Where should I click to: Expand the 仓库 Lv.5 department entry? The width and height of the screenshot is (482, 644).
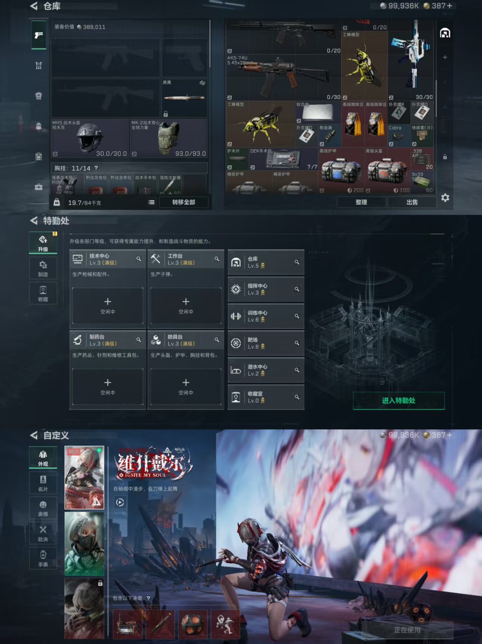pyautogui.click(x=265, y=262)
